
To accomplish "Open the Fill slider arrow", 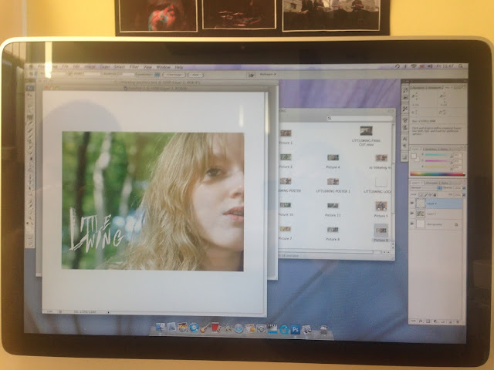I will pos(464,195).
